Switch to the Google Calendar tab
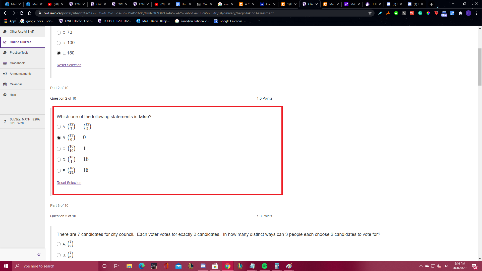The width and height of the screenshot is (482, 271). click(230, 21)
